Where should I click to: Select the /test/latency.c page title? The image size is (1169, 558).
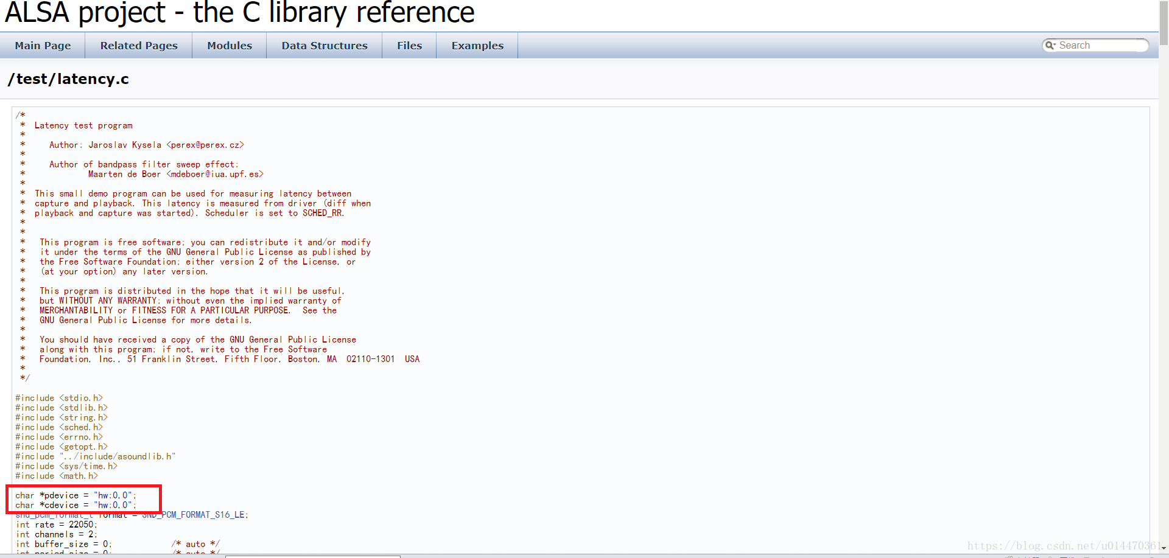[68, 78]
